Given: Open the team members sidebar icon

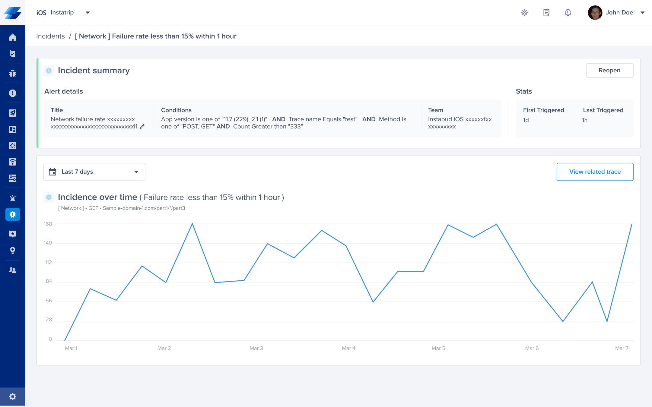Looking at the screenshot, I should click(x=13, y=270).
